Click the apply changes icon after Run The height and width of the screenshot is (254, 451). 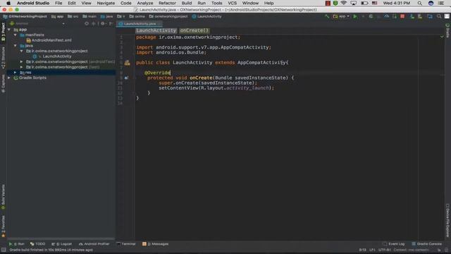click(x=363, y=16)
